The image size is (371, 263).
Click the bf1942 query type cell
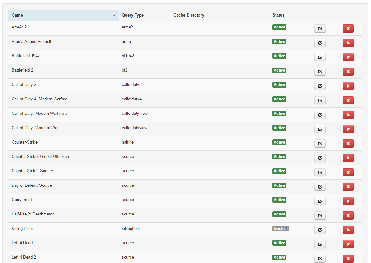128,56
